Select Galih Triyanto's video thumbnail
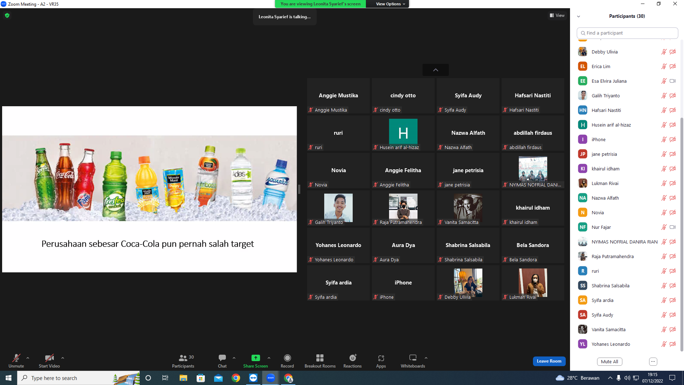 338,208
